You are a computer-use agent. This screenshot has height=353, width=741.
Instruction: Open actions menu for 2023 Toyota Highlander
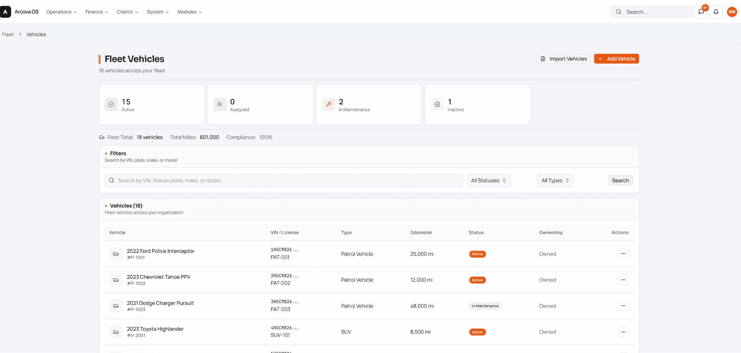click(x=623, y=332)
